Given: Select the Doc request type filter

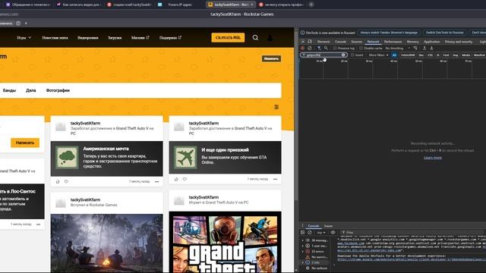Looking at the screenshot, I should (421, 55).
